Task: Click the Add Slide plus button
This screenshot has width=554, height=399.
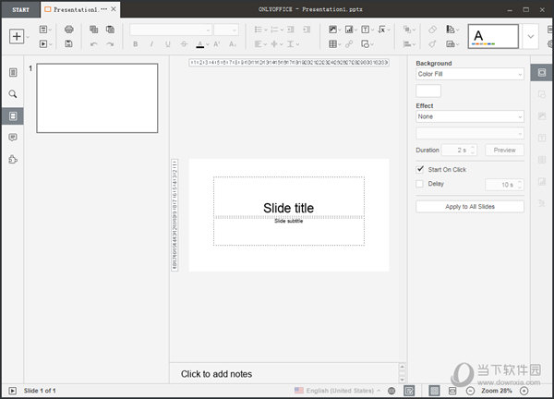Action: [x=17, y=36]
